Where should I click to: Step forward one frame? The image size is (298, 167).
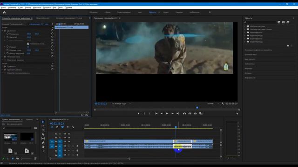point(172,113)
